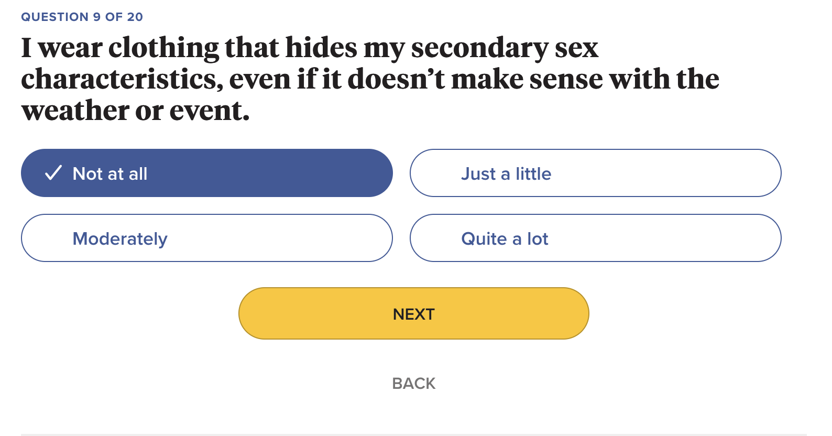832x436 pixels.
Task: Click the word "weather" in the question
Action: 75,111
